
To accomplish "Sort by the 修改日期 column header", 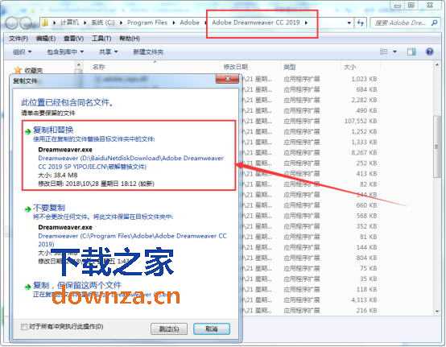I will pos(236,67).
